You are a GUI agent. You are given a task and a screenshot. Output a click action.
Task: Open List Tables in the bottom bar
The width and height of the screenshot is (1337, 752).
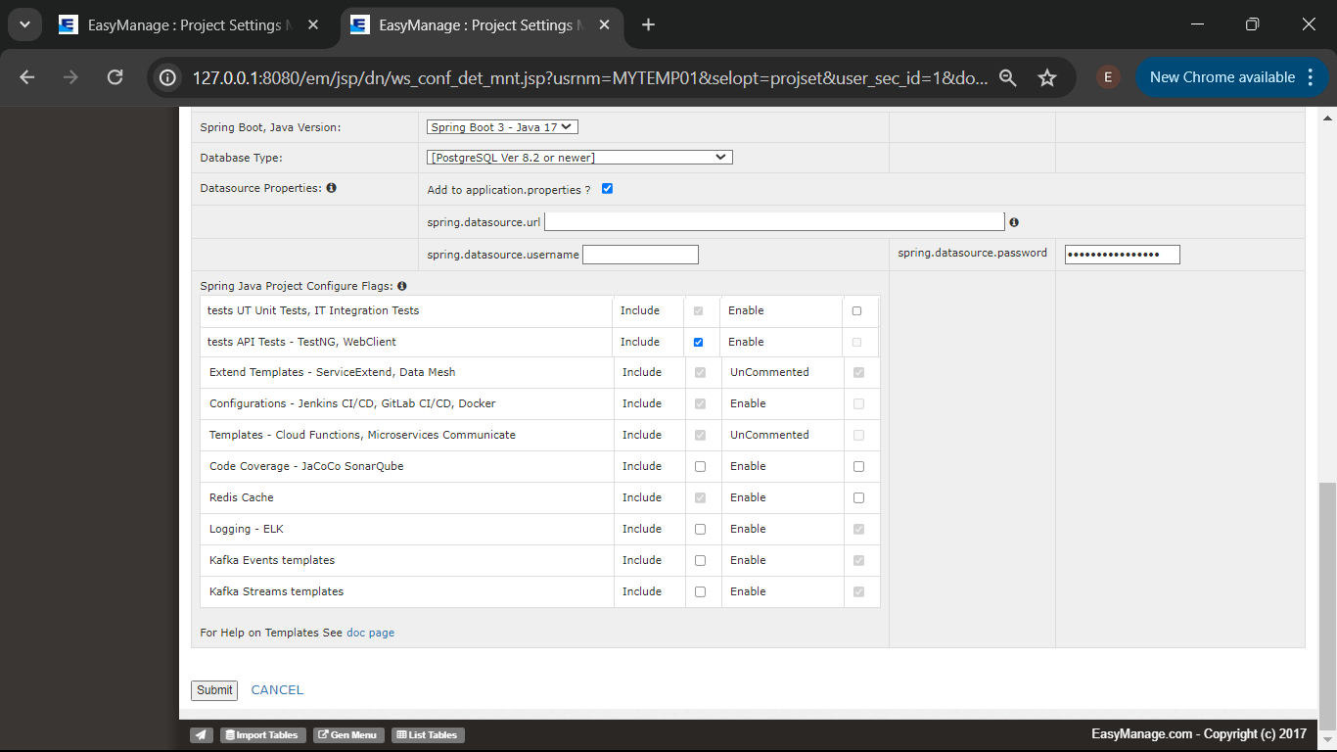click(428, 735)
